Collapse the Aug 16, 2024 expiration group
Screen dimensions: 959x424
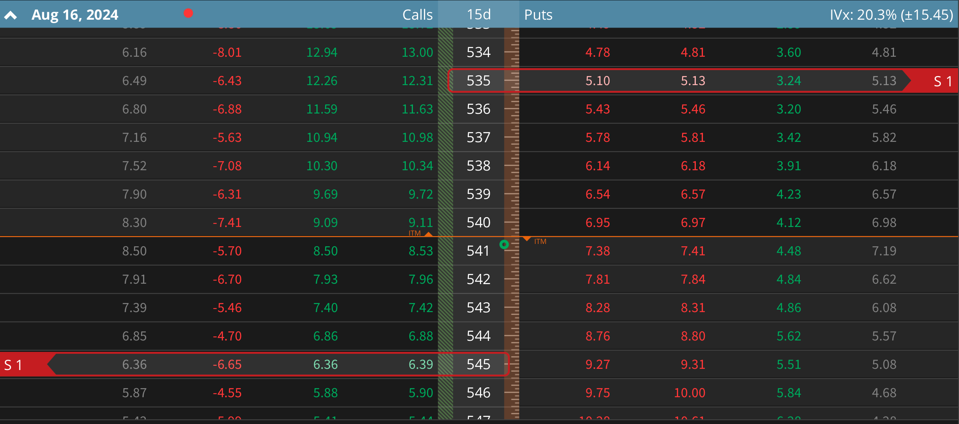point(11,14)
